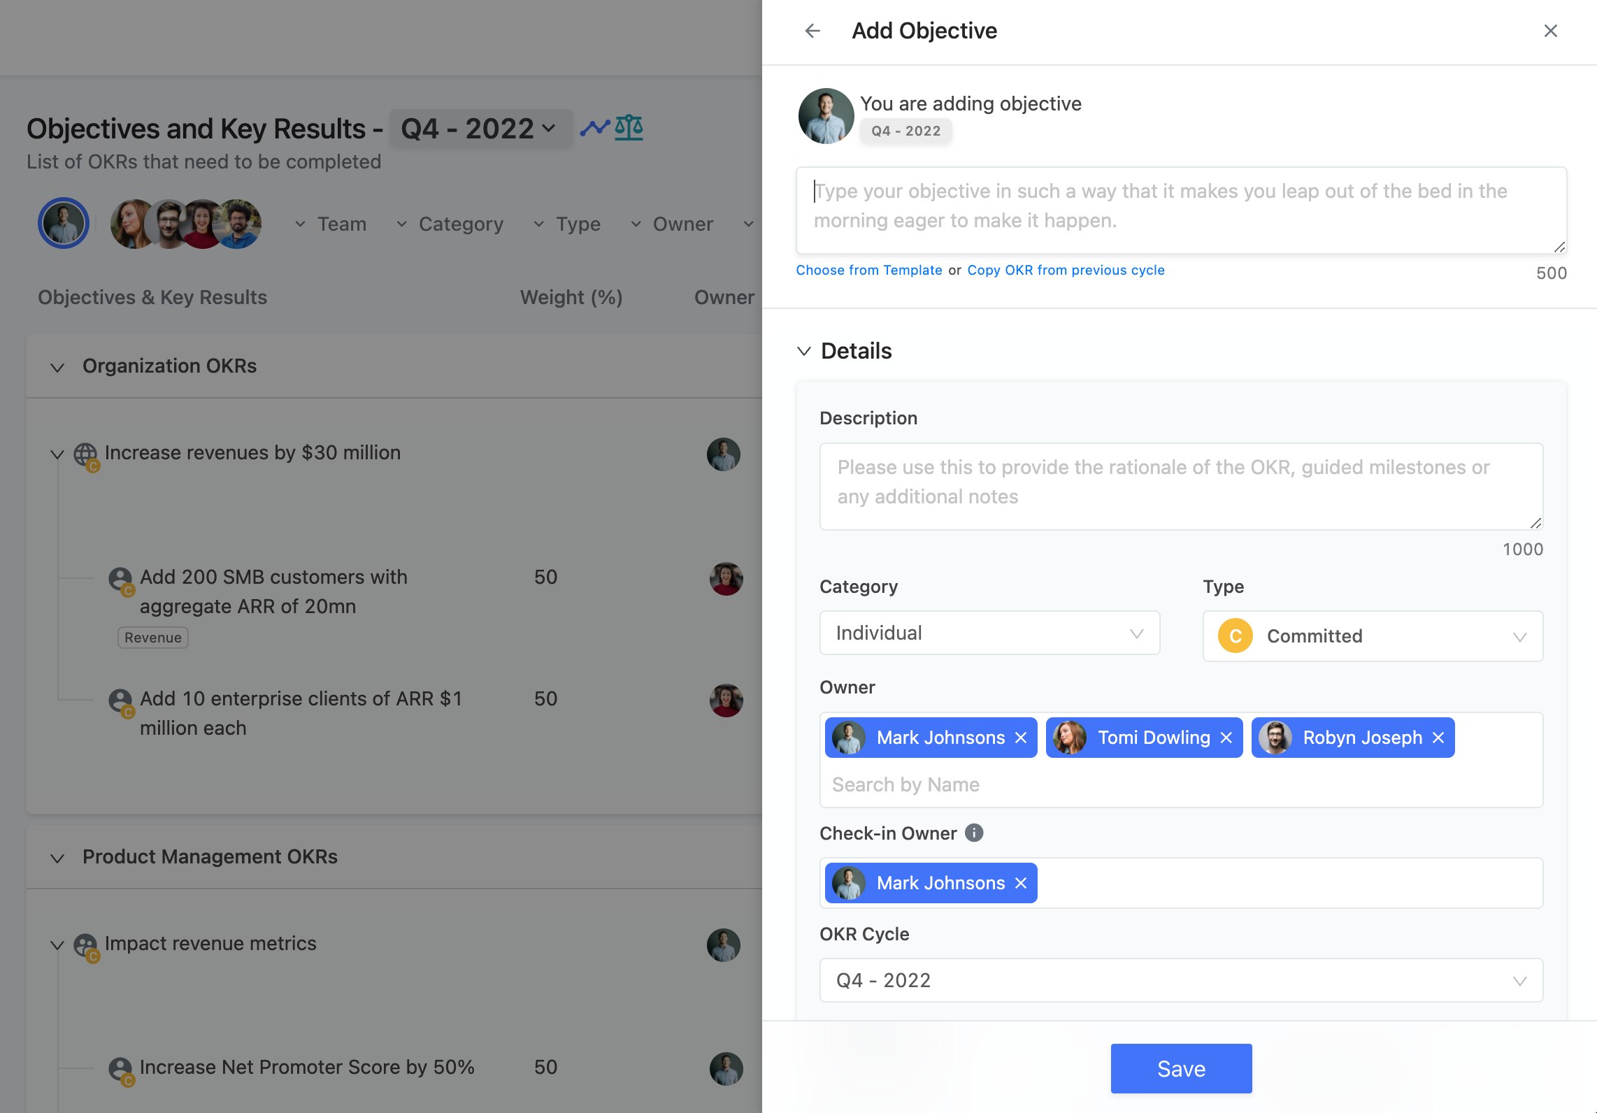Select Mark Johnsons avatar filter
Viewport: 1597px width, 1113px height.
[64, 224]
